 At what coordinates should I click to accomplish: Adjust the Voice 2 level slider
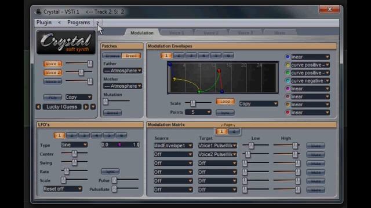[81, 72]
